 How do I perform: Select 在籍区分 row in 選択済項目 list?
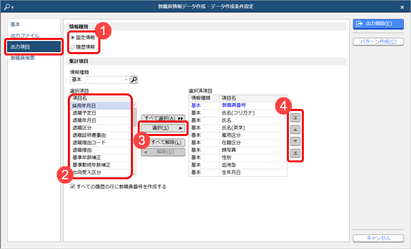(238, 143)
